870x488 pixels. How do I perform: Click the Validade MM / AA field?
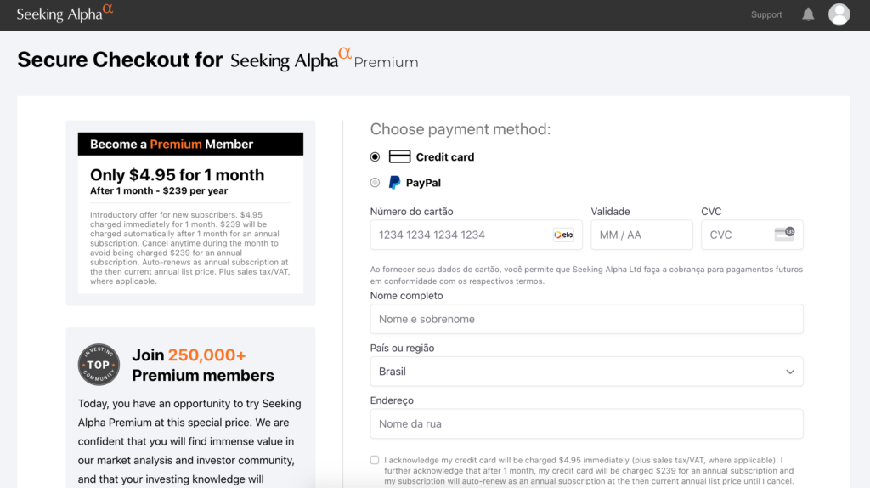641,235
